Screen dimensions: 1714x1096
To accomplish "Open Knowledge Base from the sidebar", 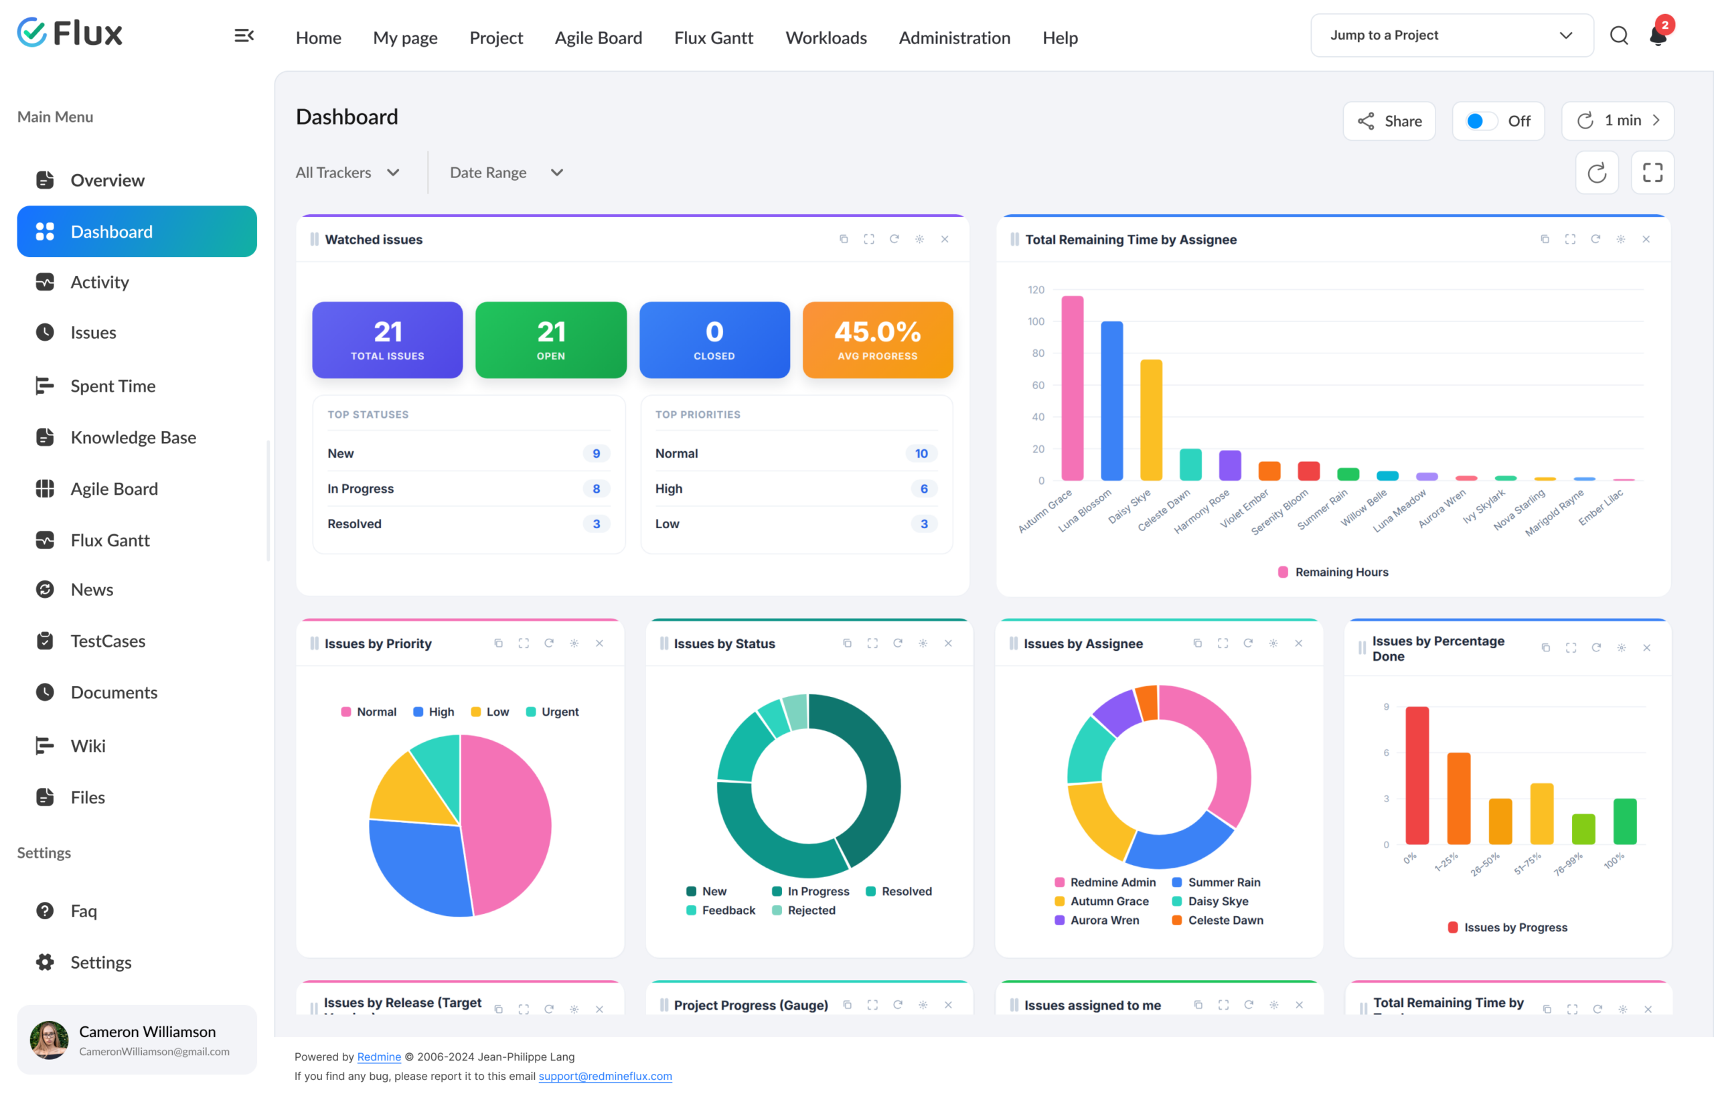I will click(x=137, y=437).
